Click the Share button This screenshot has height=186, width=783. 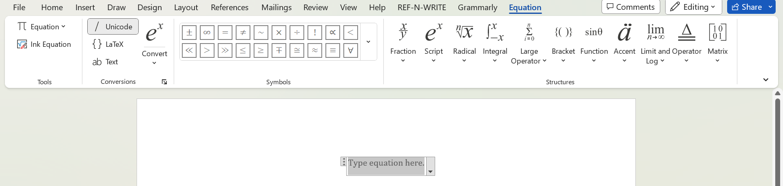pos(747,7)
